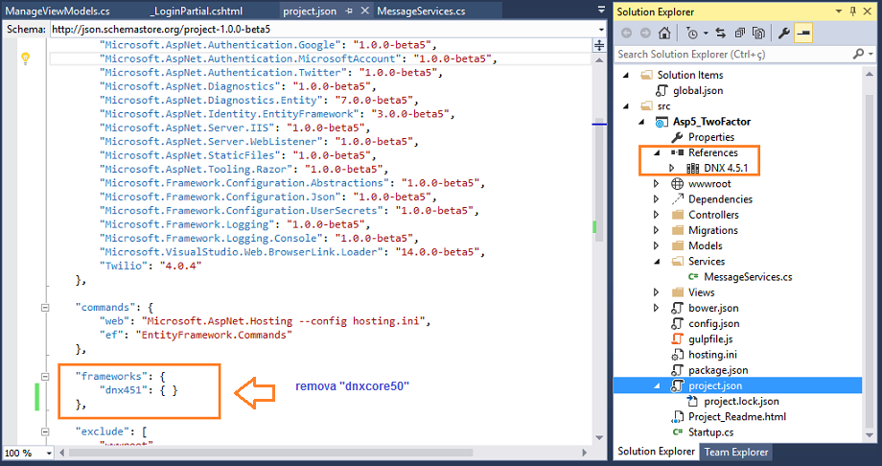The width and height of the screenshot is (882, 466).
Task: Collapse the References node
Action: point(657,152)
